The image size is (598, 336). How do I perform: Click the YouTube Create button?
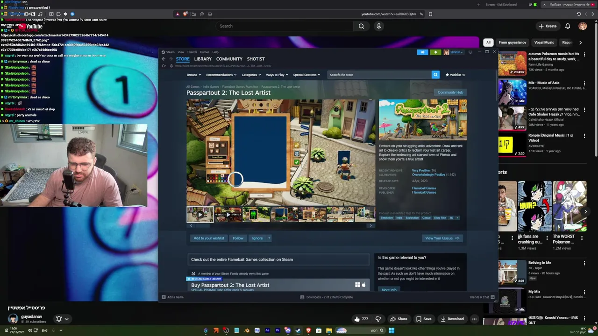tap(548, 26)
